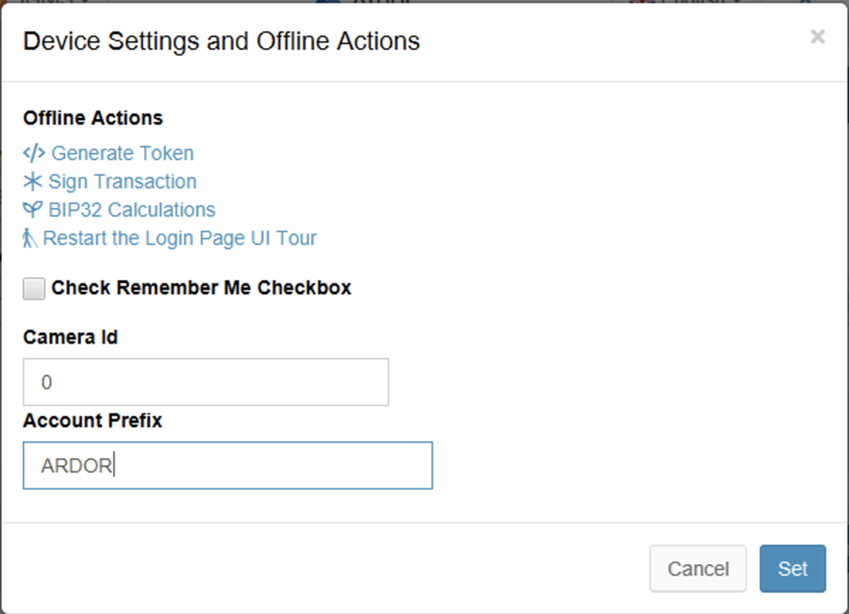Click the Offline Actions heading
Screen dimensions: 849x614
coord(92,117)
